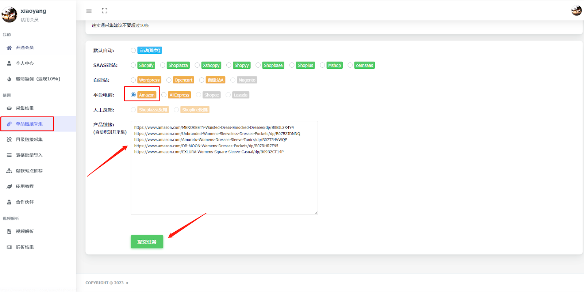Click the hamburger menu collapse icon

[89, 11]
